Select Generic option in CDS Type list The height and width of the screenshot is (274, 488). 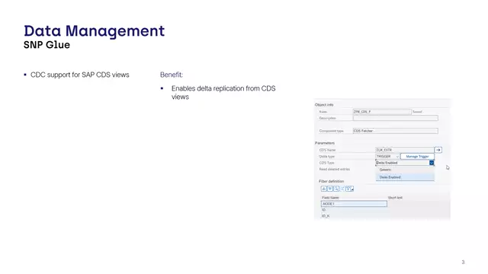(x=405, y=170)
